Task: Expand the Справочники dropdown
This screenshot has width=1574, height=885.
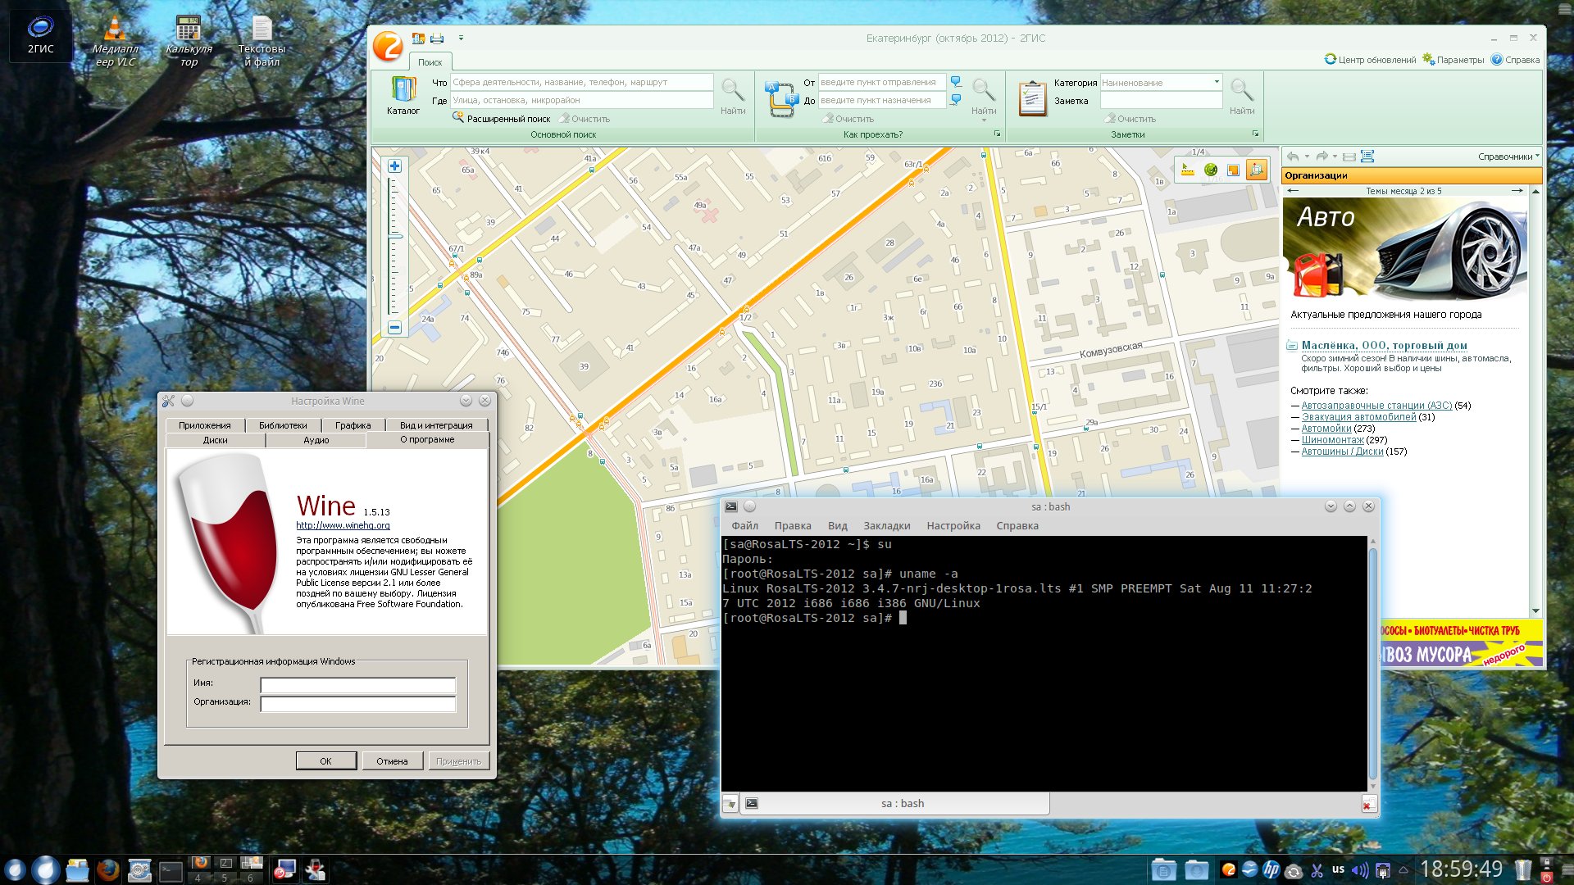Action: [x=1508, y=157]
